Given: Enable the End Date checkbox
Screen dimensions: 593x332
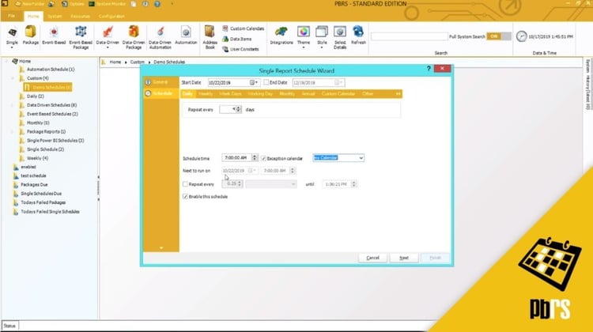Looking at the screenshot, I should (x=266, y=82).
